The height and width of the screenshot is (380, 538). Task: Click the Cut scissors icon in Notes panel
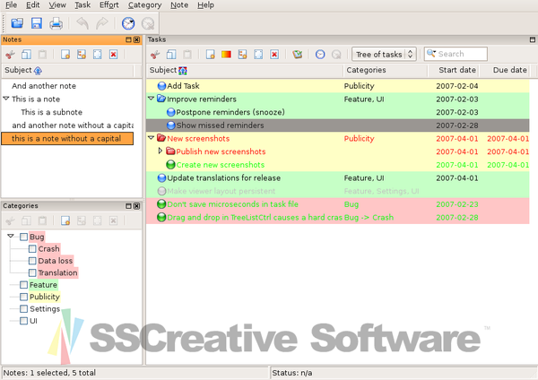tap(10, 54)
